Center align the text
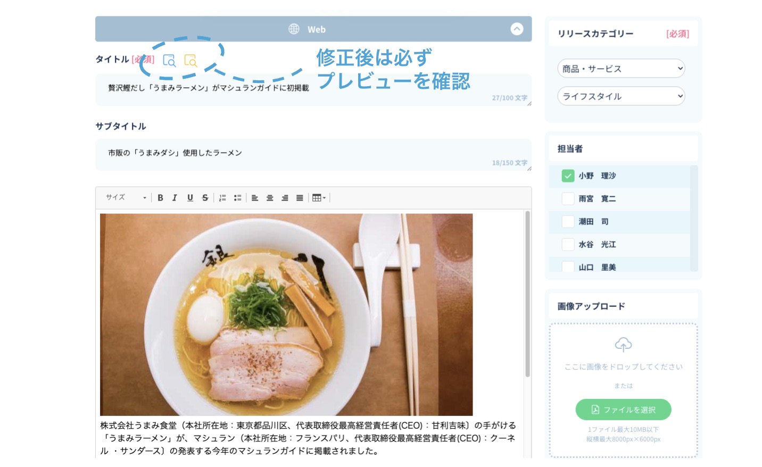The image size is (762, 467). [x=270, y=198]
